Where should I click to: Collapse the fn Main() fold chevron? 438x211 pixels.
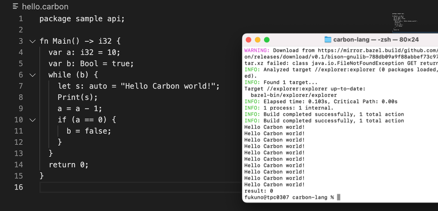32,41
